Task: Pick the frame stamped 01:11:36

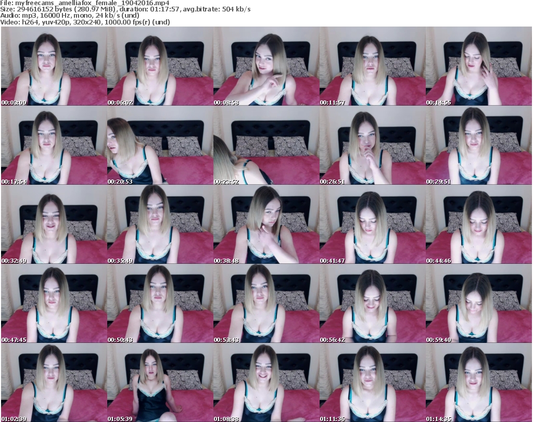Action: (x=373, y=382)
